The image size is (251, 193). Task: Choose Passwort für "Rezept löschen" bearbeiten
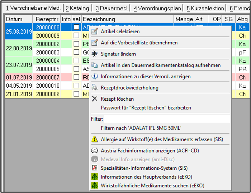coord(146,108)
